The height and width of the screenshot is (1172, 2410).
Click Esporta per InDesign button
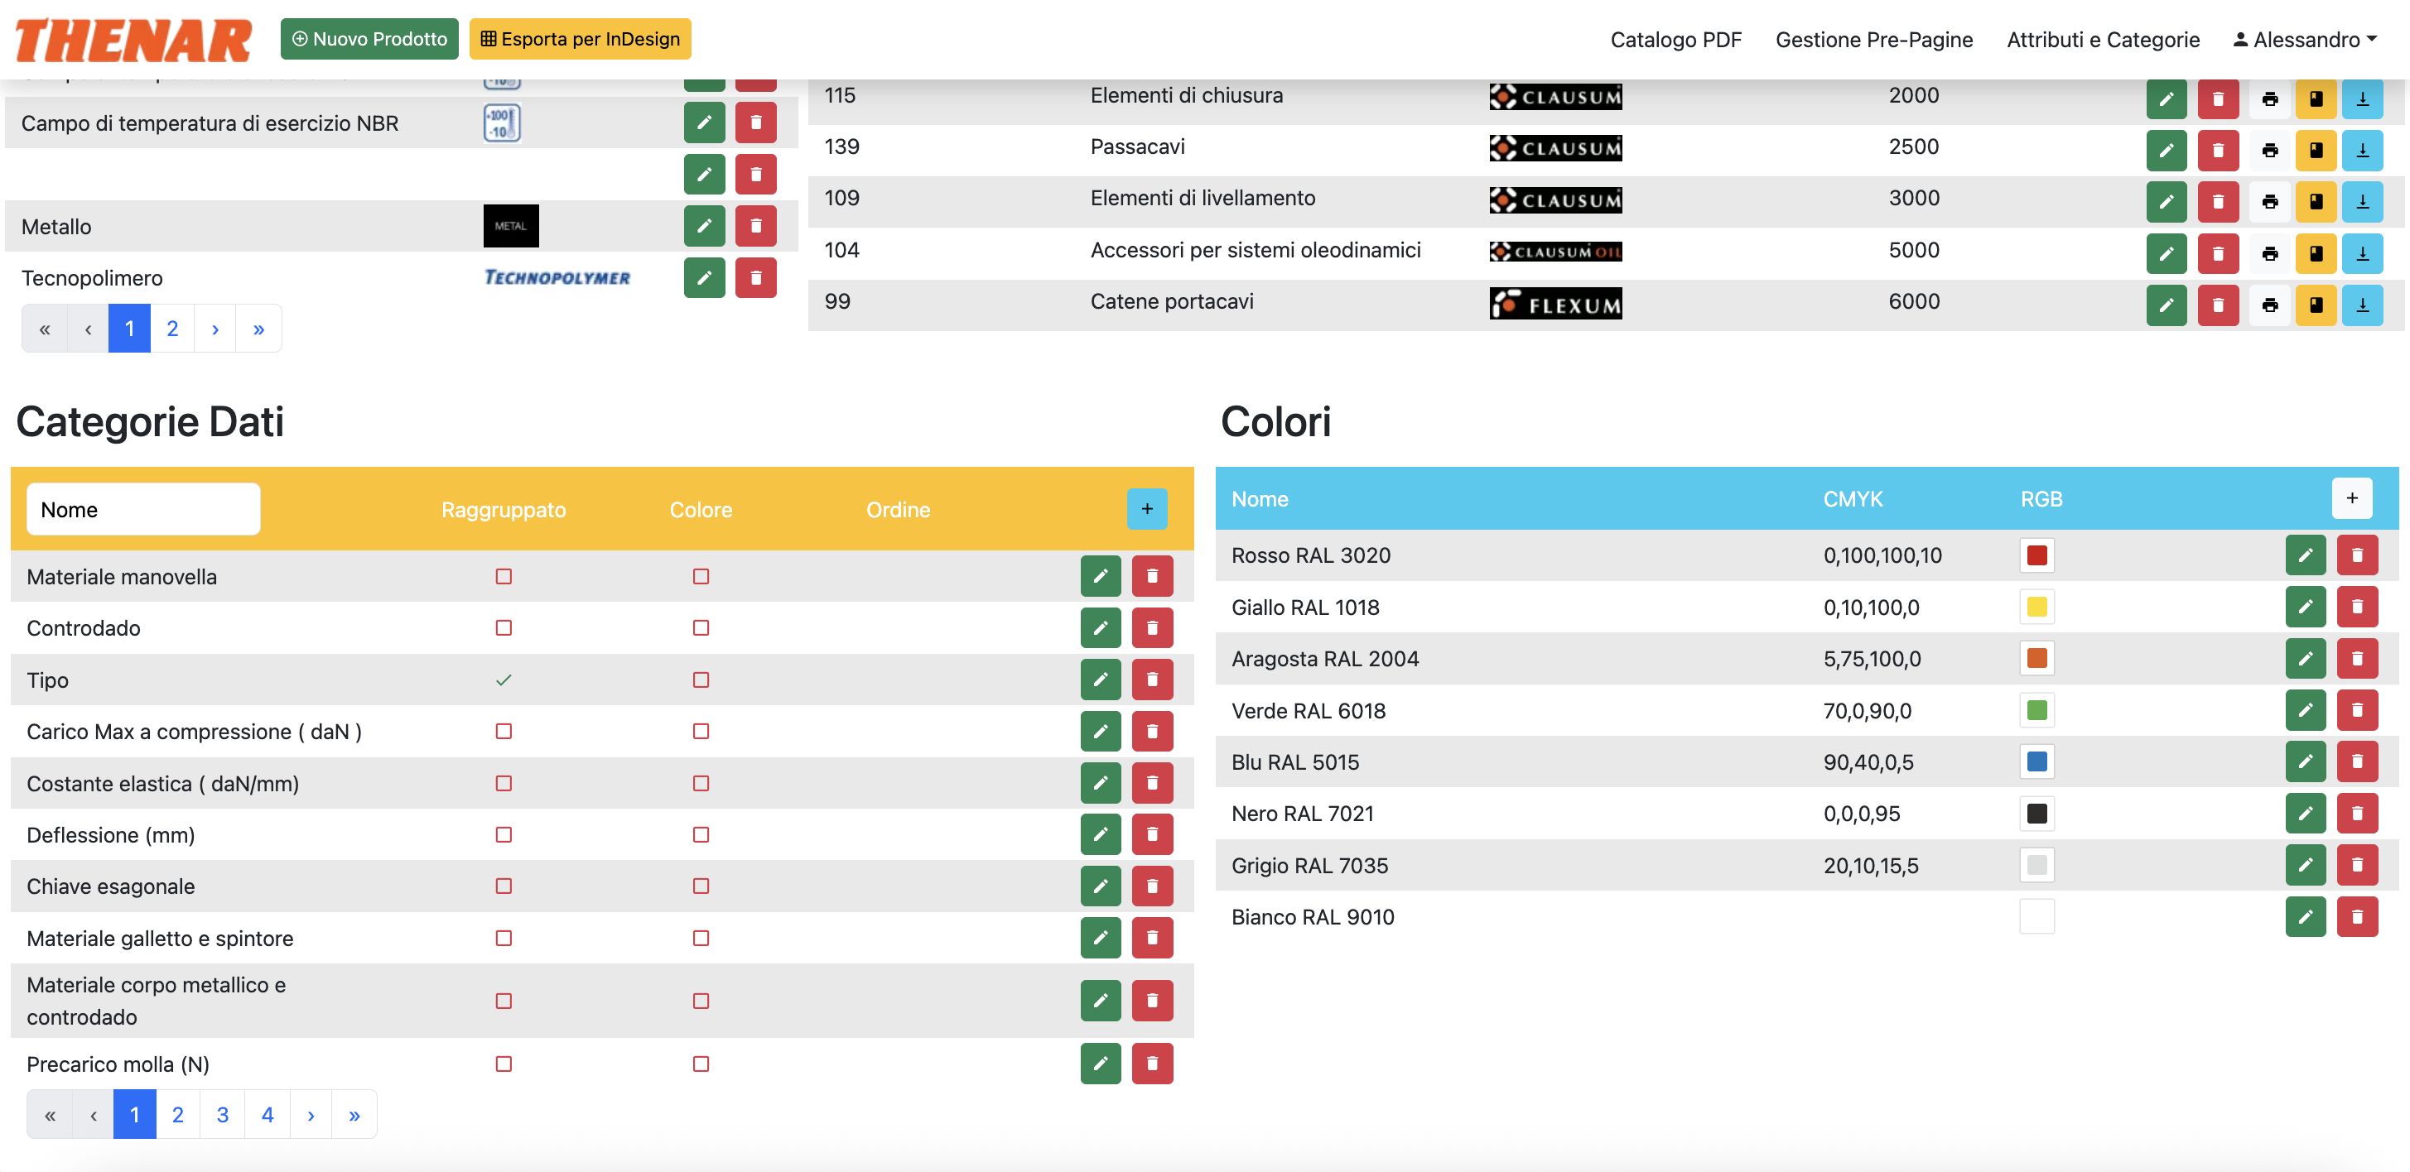580,39
